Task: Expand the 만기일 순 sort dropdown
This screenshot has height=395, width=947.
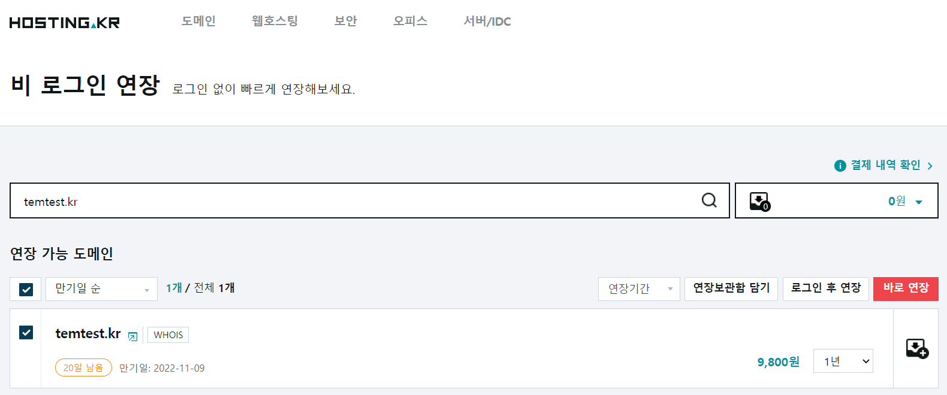Action: pyautogui.click(x=101, y=289)
